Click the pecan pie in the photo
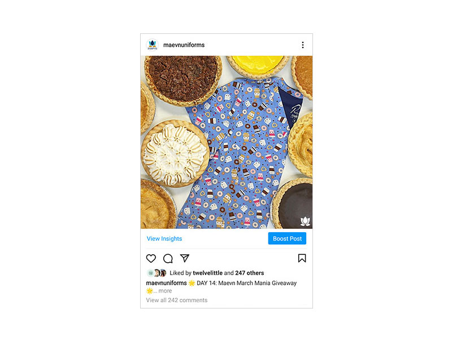The image size is (452, 339). (183, 80)
